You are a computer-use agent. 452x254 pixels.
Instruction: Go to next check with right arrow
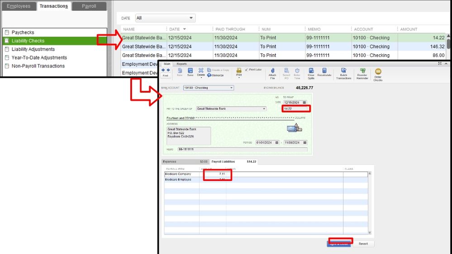(x=168, y=70)
